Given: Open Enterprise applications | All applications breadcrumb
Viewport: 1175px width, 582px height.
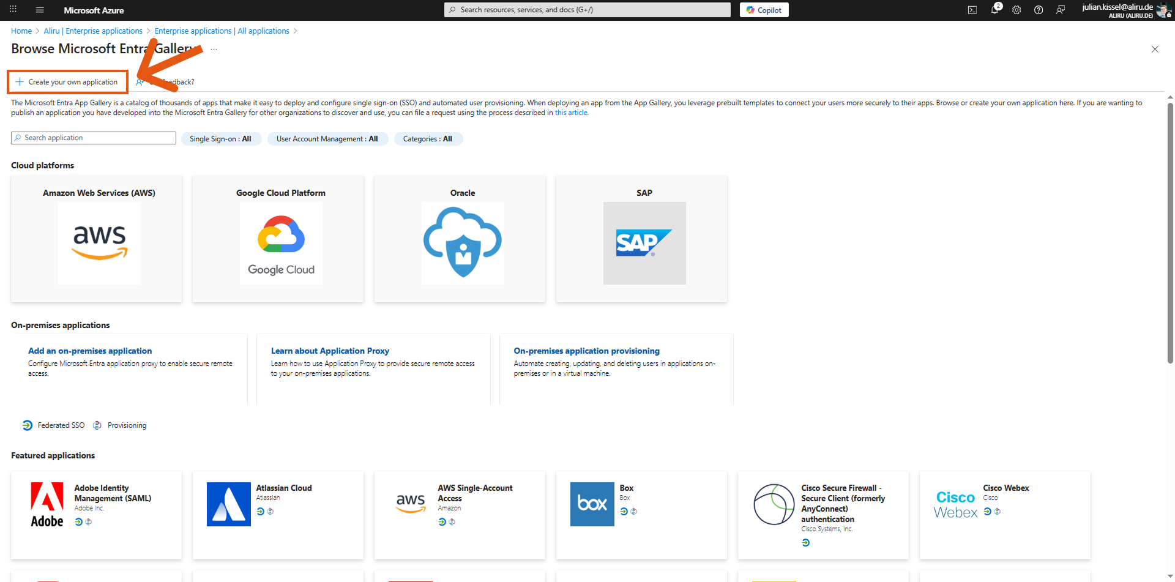Looking at the screenshot, I should (x=222, y=31).
